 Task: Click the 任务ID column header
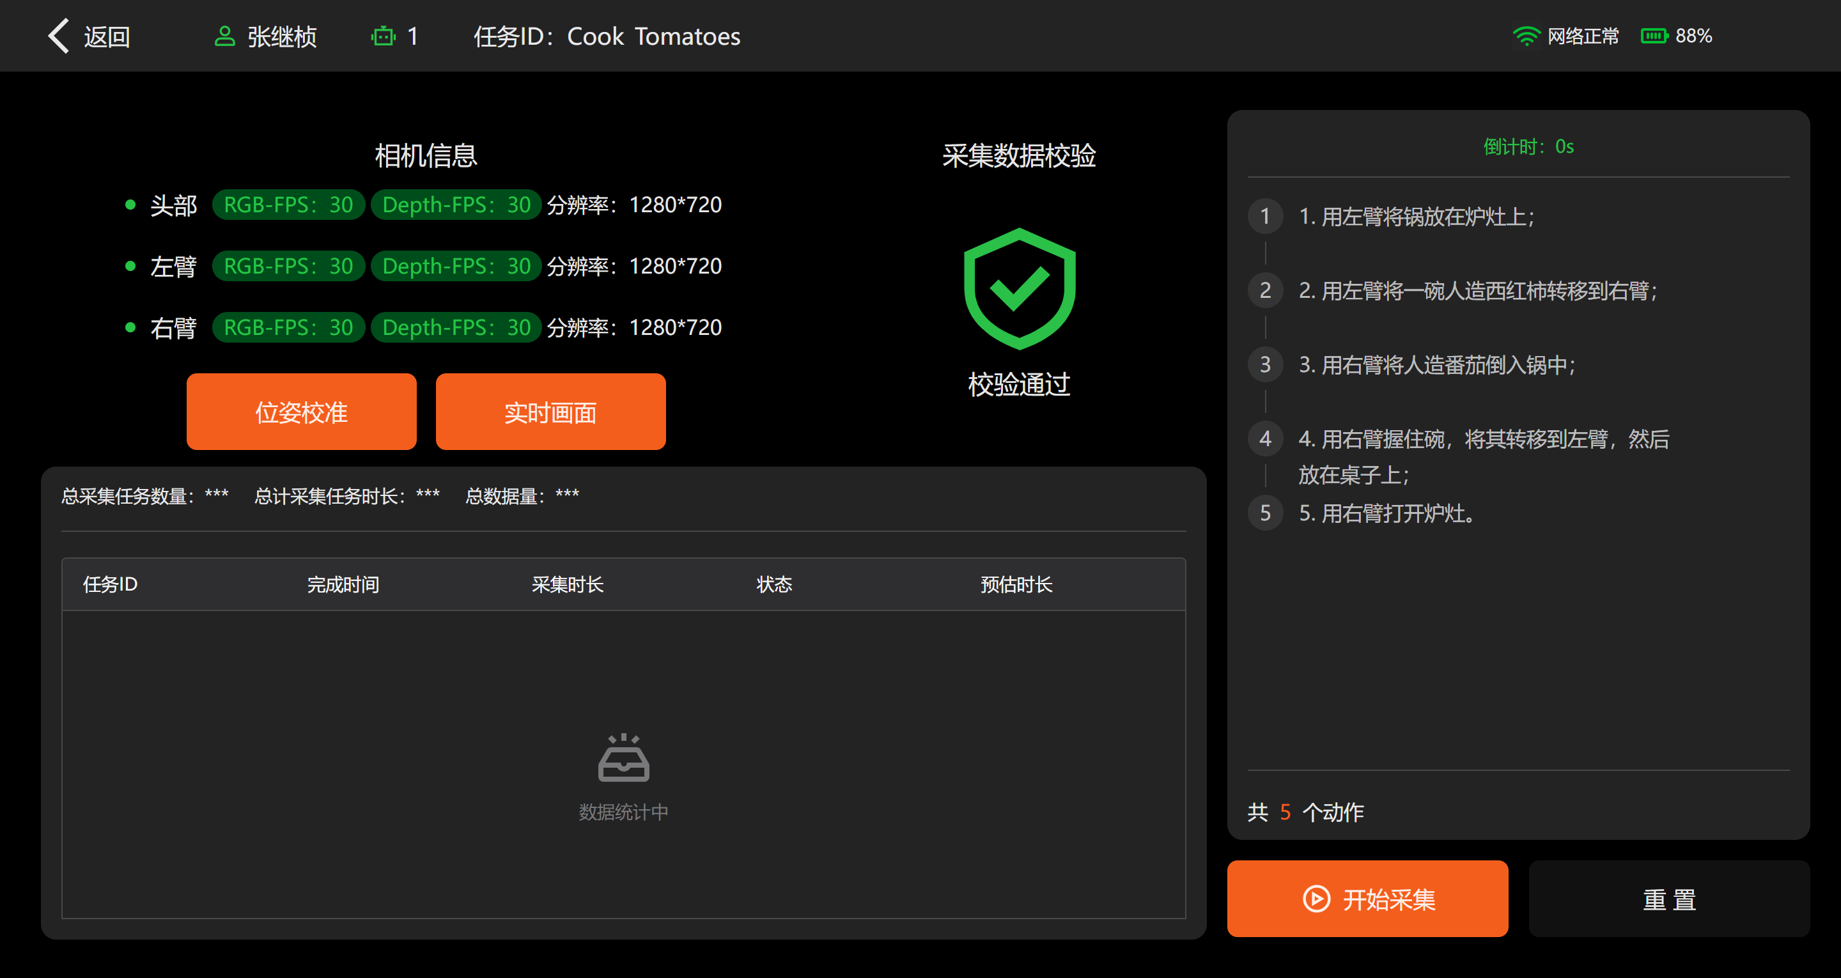coord(110,585)
